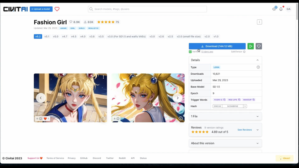Favorite the model with gray heart button
This screenshot has width=299, height=168.
(x=259, y=46)
